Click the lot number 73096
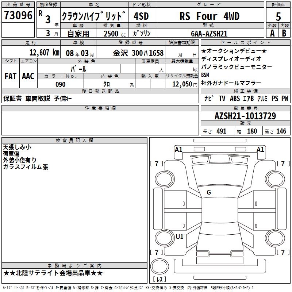Viewport: 292px width, 292px height. 18,15
